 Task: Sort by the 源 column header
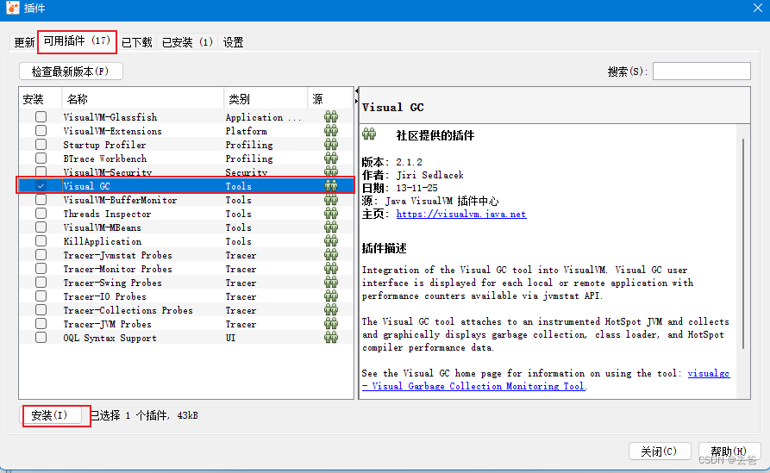tap(330, 98)
